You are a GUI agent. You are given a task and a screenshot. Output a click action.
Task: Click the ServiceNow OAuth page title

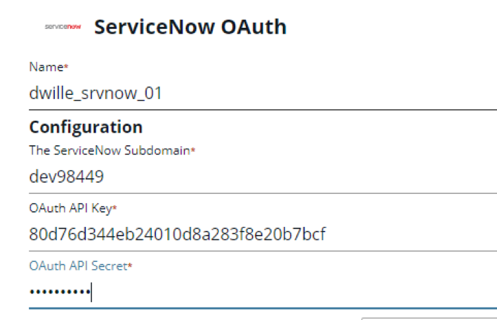(x=190, y=27)
